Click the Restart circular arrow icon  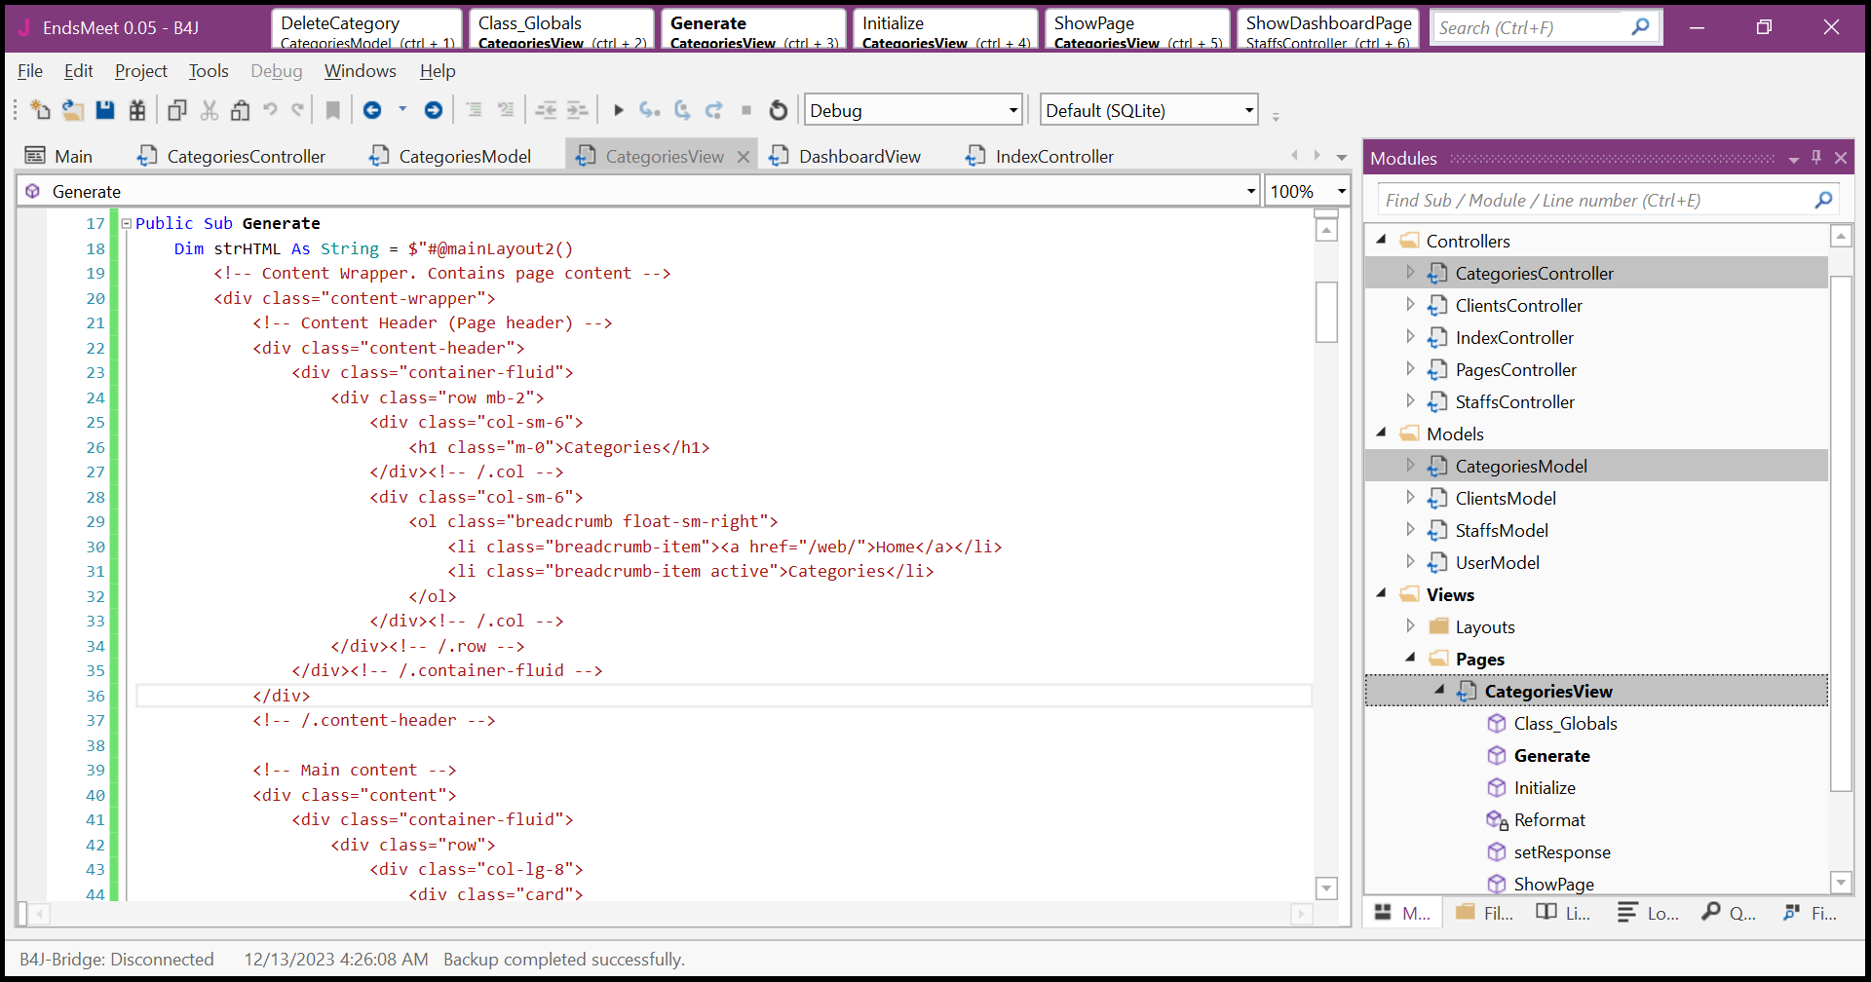point(778,110)
